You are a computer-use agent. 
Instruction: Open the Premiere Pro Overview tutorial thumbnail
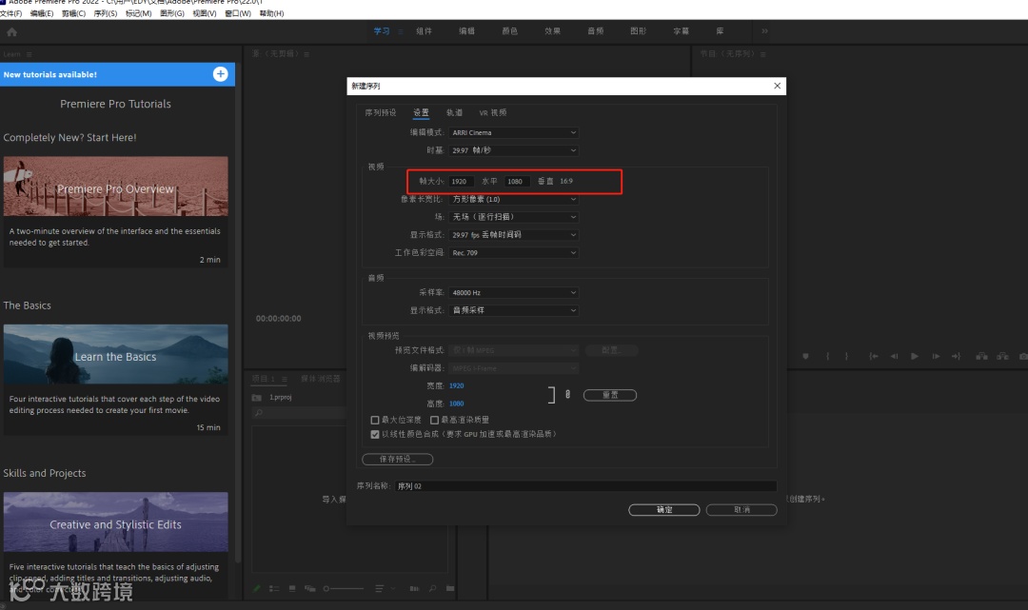point(115,187)
